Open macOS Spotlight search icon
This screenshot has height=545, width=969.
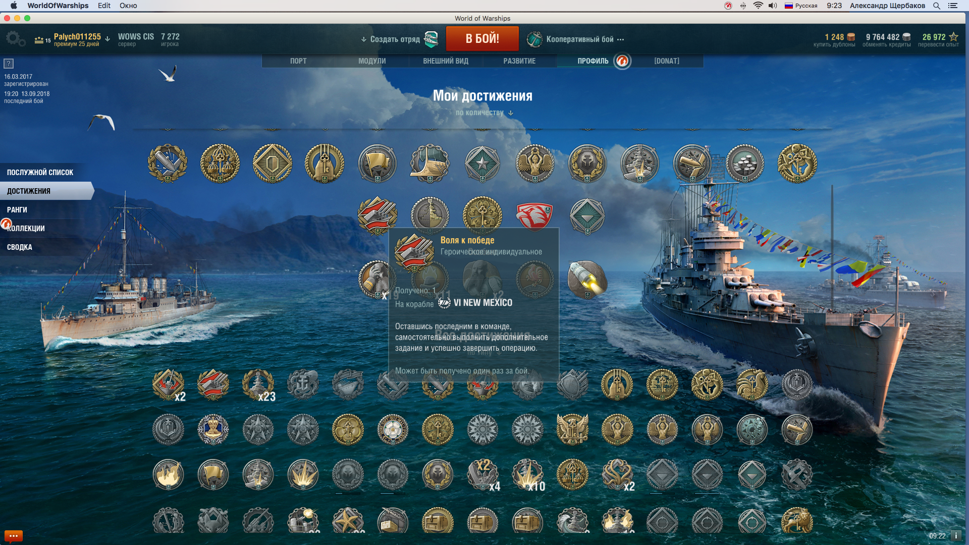[937, 6]
